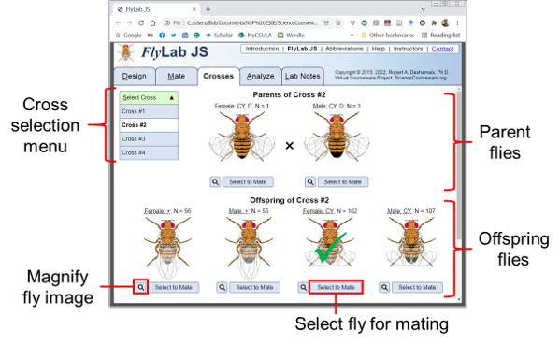Bookmark this page with star icon

[x=337, y=22]
